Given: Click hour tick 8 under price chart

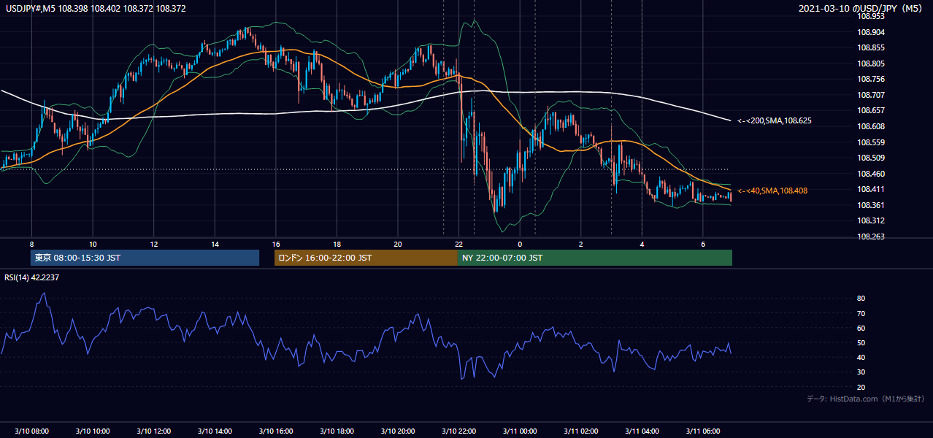Looking at the screenshot, I should click(31, 244).
